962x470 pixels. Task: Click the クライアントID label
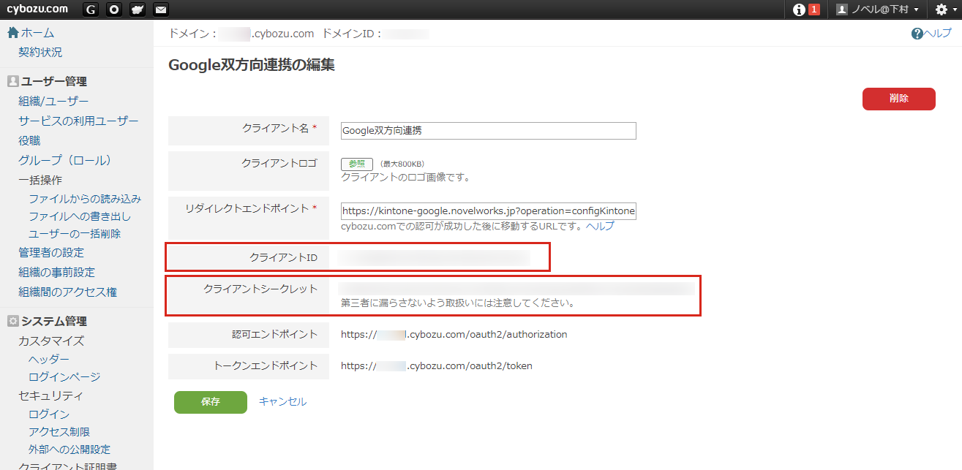[283, 258]
